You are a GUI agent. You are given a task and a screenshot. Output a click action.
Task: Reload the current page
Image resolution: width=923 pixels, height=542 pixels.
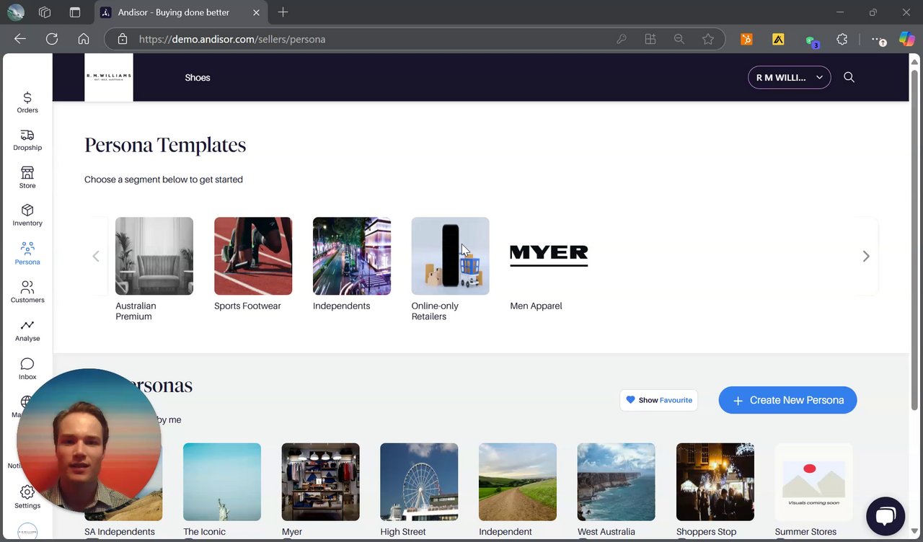point(52,39)
